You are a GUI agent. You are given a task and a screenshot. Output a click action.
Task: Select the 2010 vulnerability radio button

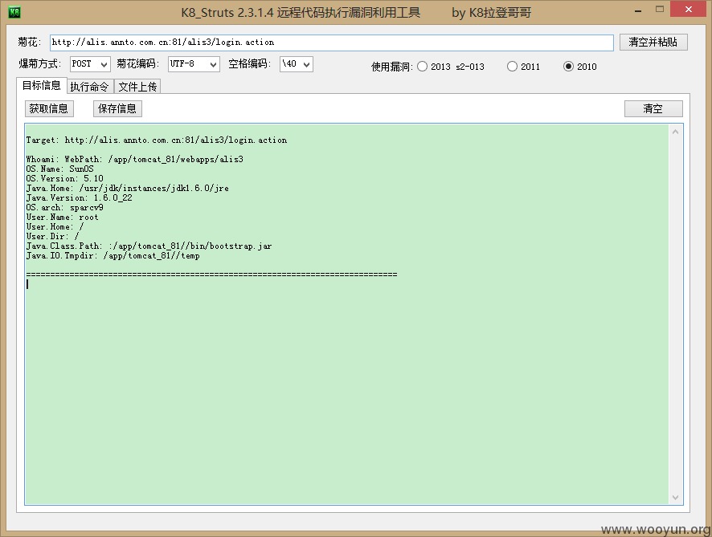pyautogui.click(x=568, y=66)
